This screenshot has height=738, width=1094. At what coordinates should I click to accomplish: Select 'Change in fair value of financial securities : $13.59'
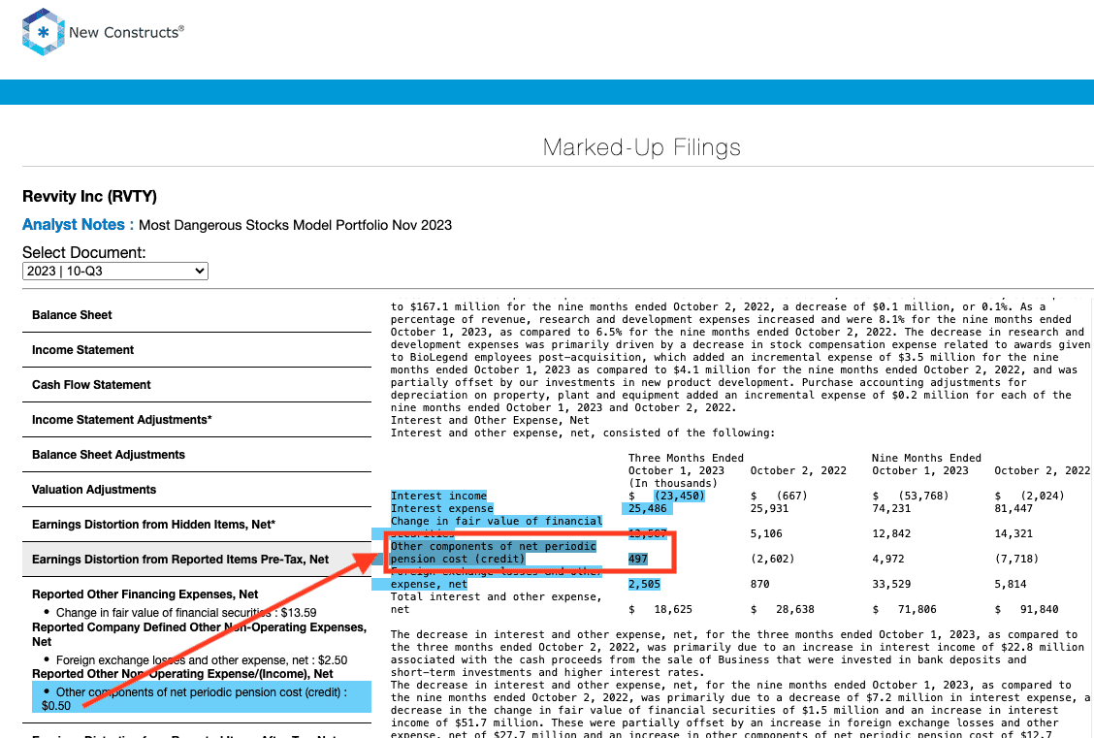pyautogui.click(x=186, y=613)
